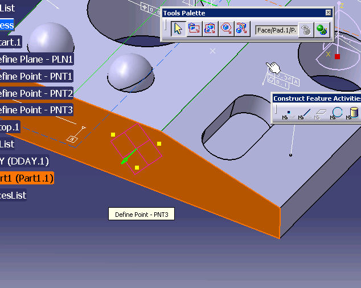361x288 pixels.
Task: Click the free-hand selection trap icon
Action: 241,29
